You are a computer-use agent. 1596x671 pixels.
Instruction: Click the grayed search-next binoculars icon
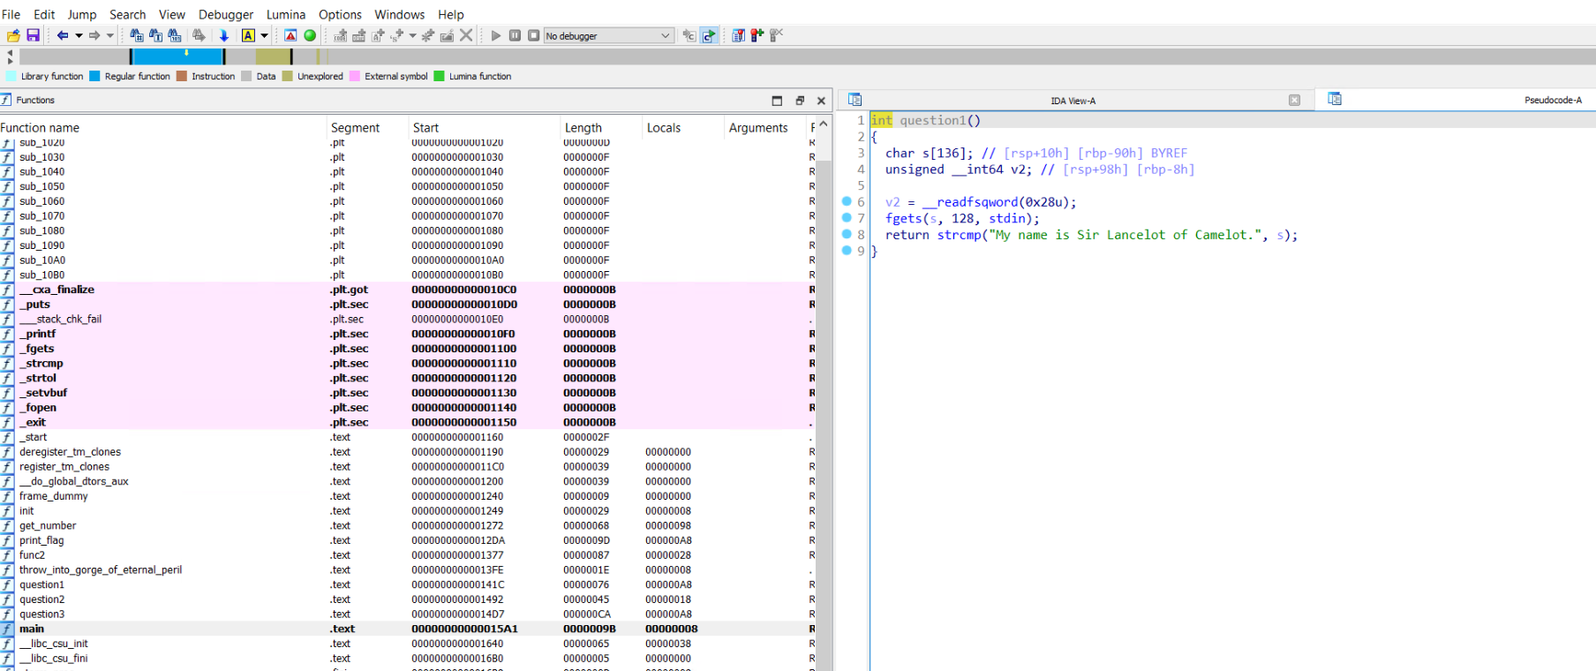point(199,35)
